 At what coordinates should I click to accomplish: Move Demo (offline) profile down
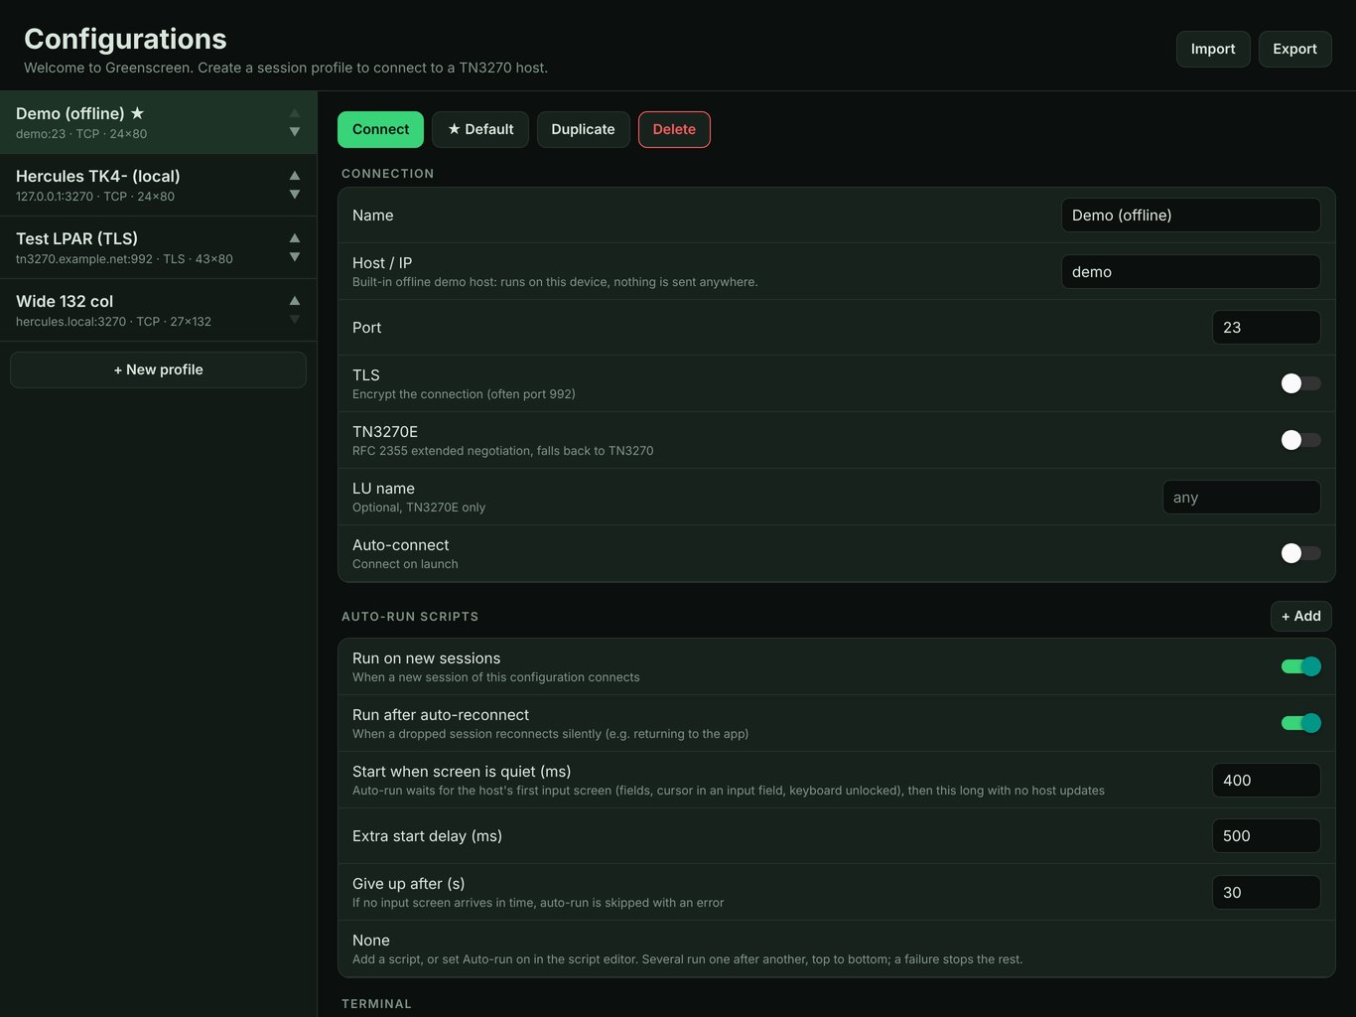[295, 132]
